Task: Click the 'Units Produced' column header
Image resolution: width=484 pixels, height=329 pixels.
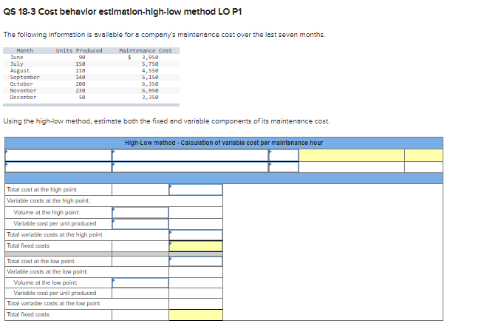Action: (79, 51)
